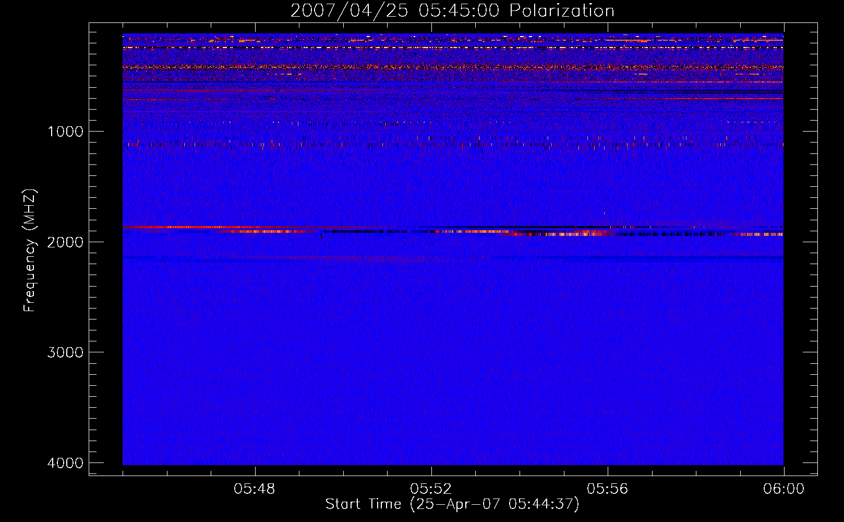The height and width of the screenshot is (522, 844).
Task: Click the 3000 frequency tick label
Action: click(65, 352)
